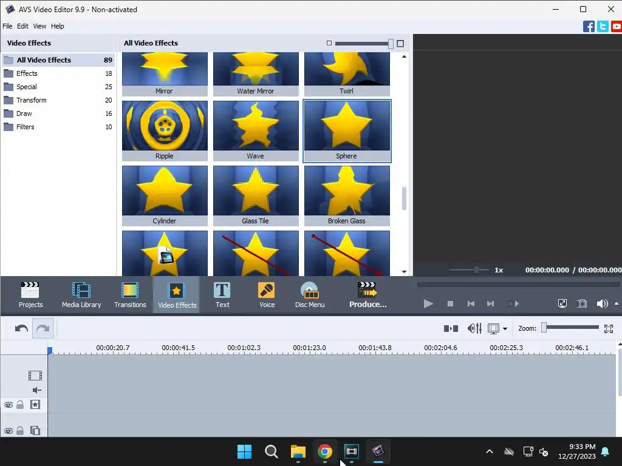The width and height of the screenshot is (622, 466).
Task: Go to the previous frame
Action: click(471, 304)
